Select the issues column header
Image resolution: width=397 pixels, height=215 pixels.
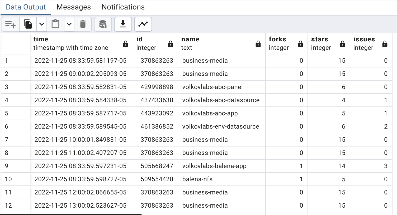[371, 43]
